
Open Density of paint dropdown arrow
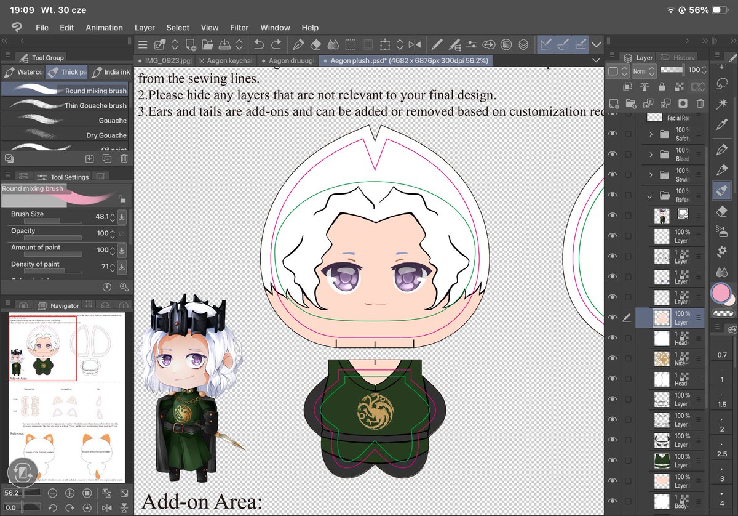122,267
